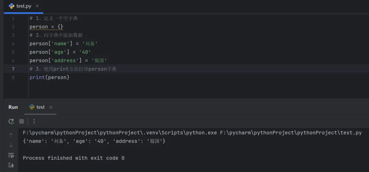Place cursor on the print(person) line
Viewport: 369px width, 172px height.
[50, 77]
